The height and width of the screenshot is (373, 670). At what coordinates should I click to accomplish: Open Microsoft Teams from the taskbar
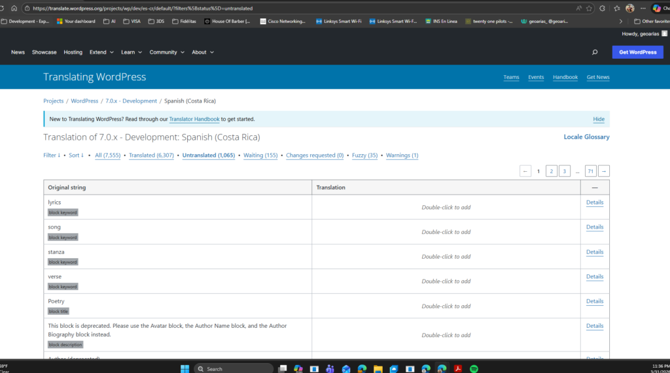330,368
